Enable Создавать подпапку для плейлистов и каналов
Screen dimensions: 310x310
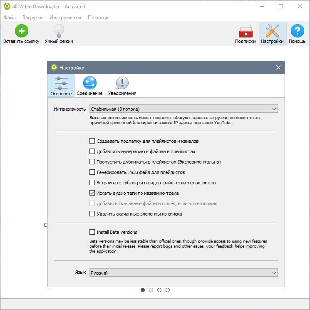pos(92,141)
